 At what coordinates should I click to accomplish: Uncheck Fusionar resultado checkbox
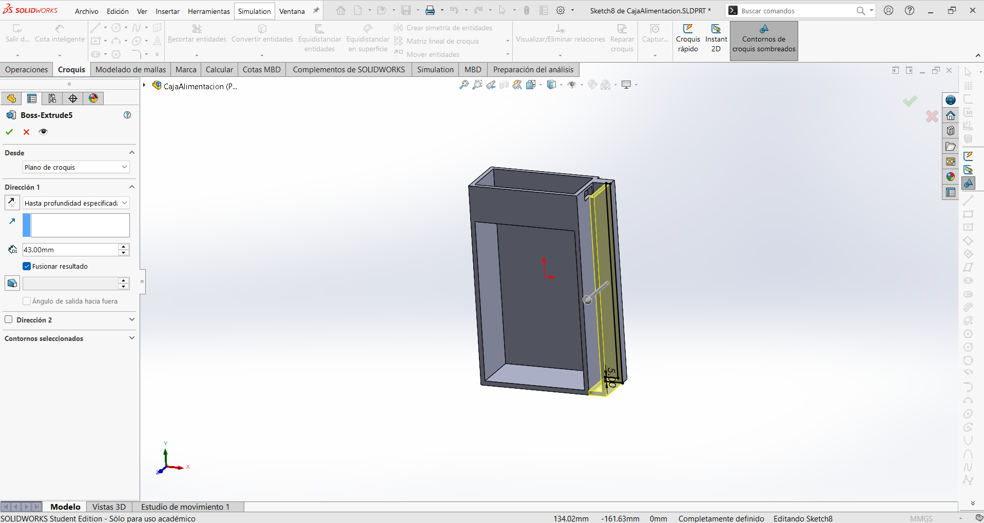[x=27, y=266]
